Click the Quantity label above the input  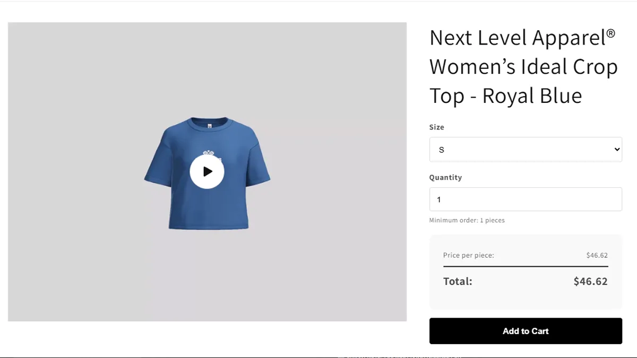tap(445, 177)
